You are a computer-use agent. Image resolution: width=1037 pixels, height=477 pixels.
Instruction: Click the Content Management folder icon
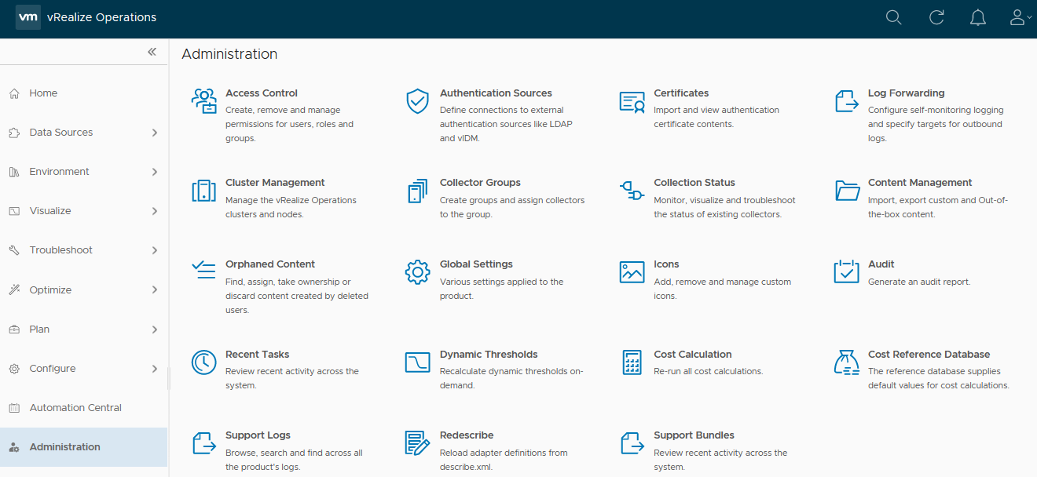click(x=847, y=191)
